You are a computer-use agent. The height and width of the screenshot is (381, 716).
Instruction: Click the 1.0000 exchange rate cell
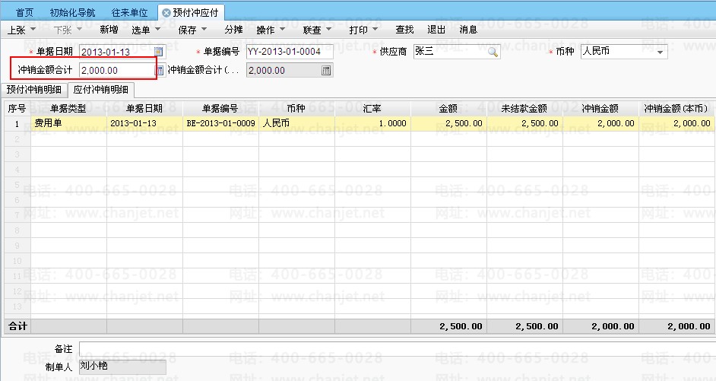coord(372,123)
